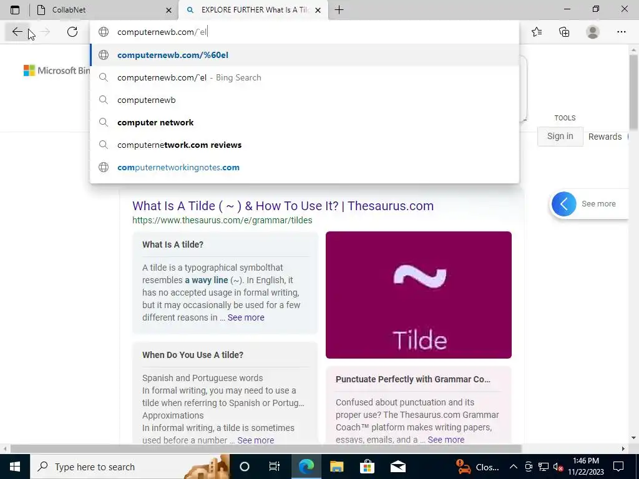Open Settings and more ellipsis menu
Viewport: 639px width, 479px height.
(621, 32)
